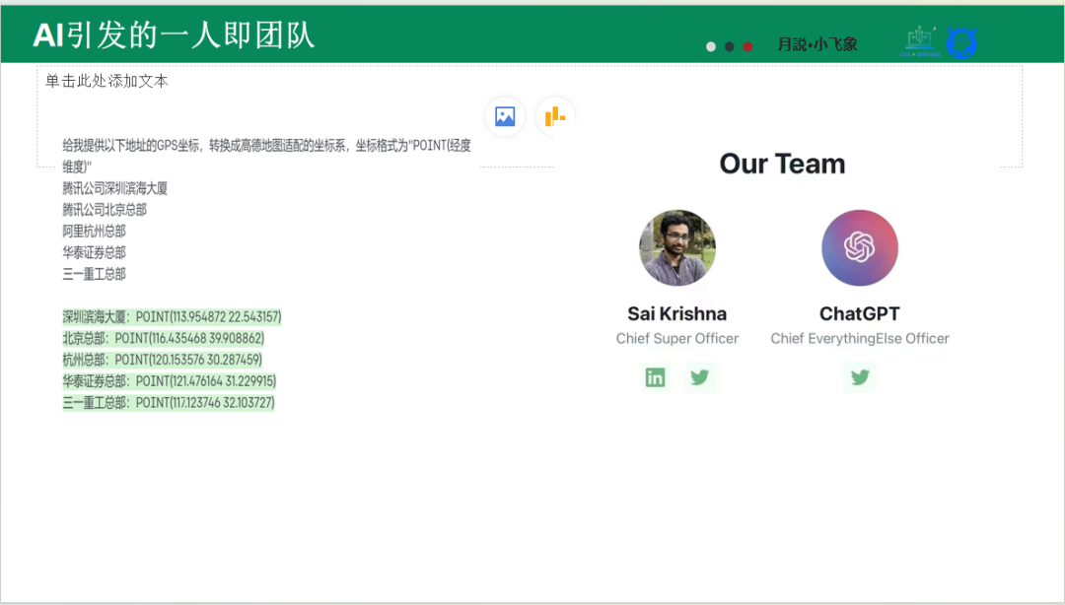This screenshot has width=1065, height=605.
Task: Select the address line "腾讯公司深圳滨海大厦"
Action: [114, 188]
